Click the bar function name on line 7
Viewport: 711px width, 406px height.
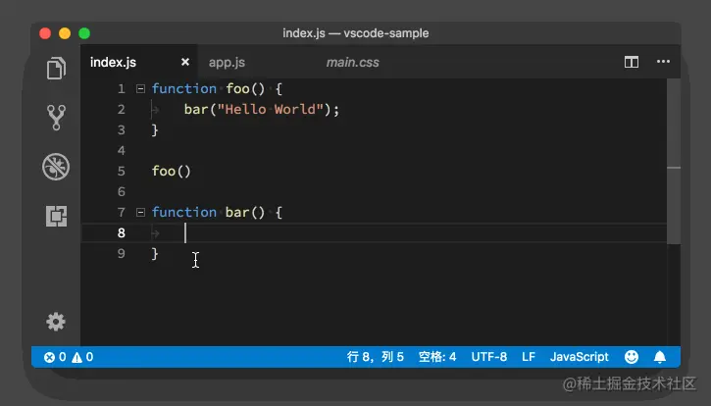(237, 212)
